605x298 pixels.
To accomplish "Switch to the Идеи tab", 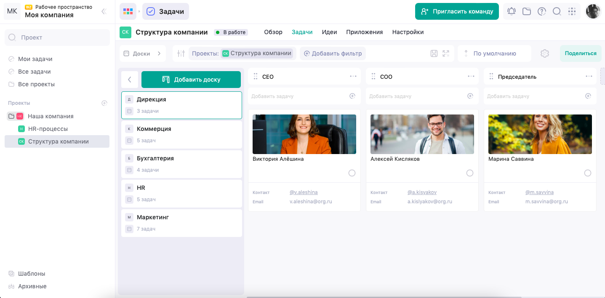I will point(329,32).
